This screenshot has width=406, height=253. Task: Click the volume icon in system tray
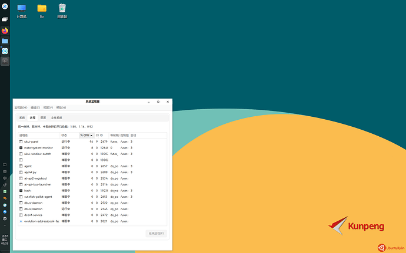(4, 178)
